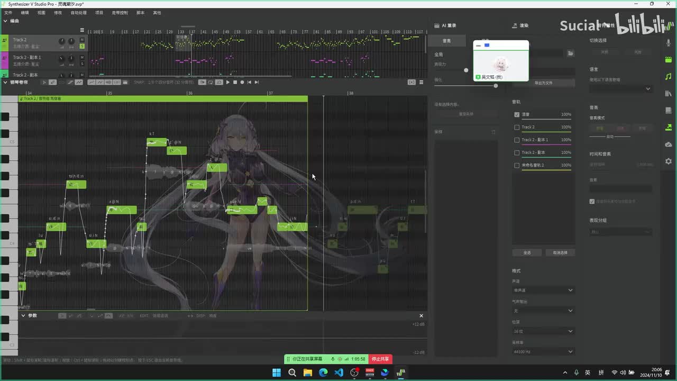
Task: Mute Track 2 - 副本 1 with M button
Action: coord(82,58)
